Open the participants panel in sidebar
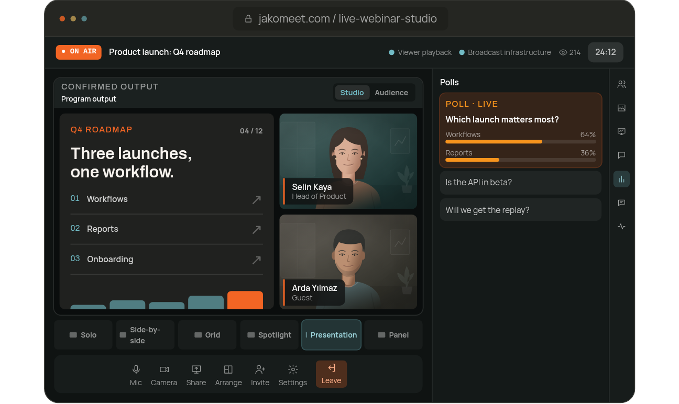 coord(621,84)
